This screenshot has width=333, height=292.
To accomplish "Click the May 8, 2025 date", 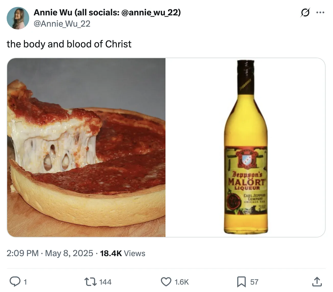I will (69, 253).
